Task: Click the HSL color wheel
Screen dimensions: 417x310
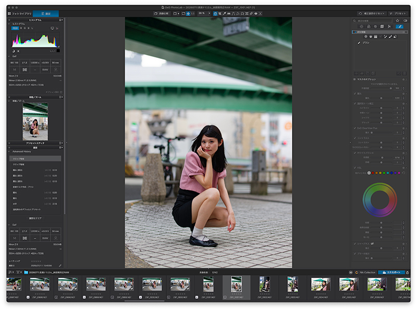Action: click(x=380, y=200)
